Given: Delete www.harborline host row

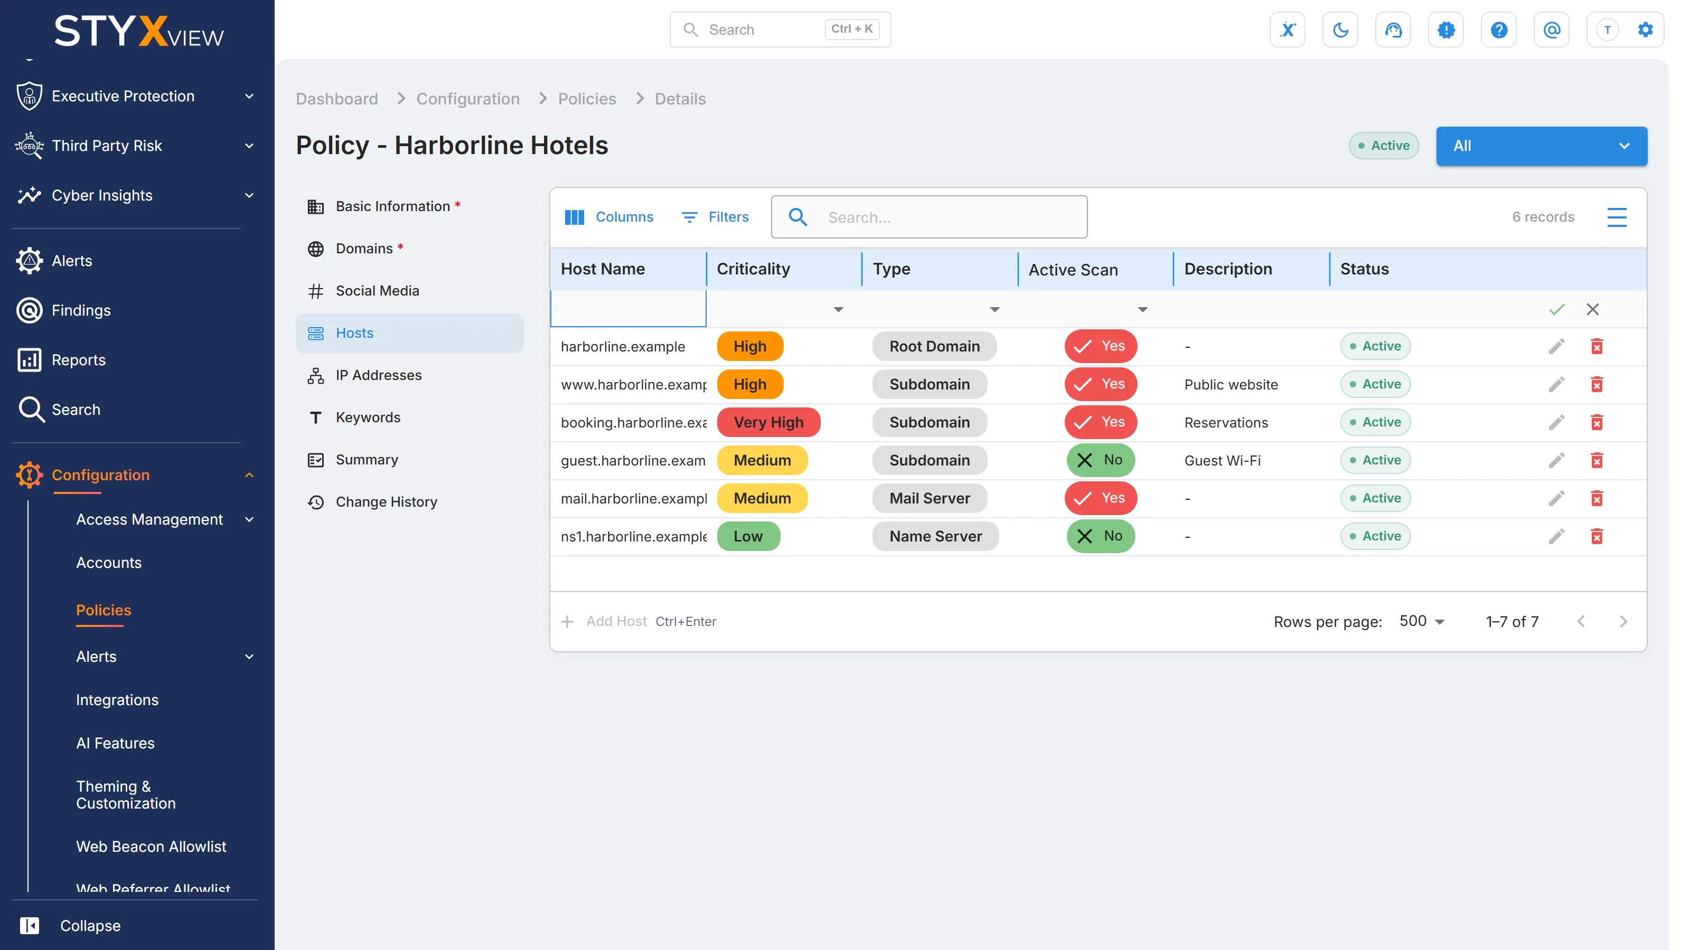Looking at the screenshot, I should (x=1597, y=384).
